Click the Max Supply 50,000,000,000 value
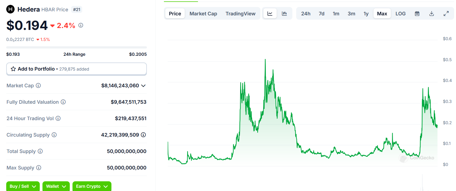 [127, 168]
